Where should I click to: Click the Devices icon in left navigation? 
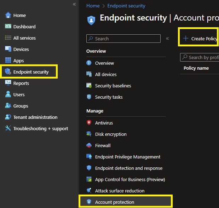pyautogui.click(x=8, y=49)
